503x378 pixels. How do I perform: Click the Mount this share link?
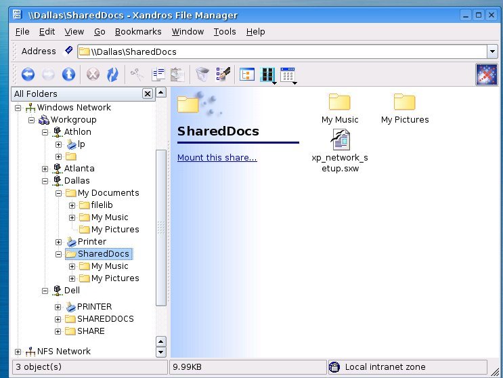point(217,158)
